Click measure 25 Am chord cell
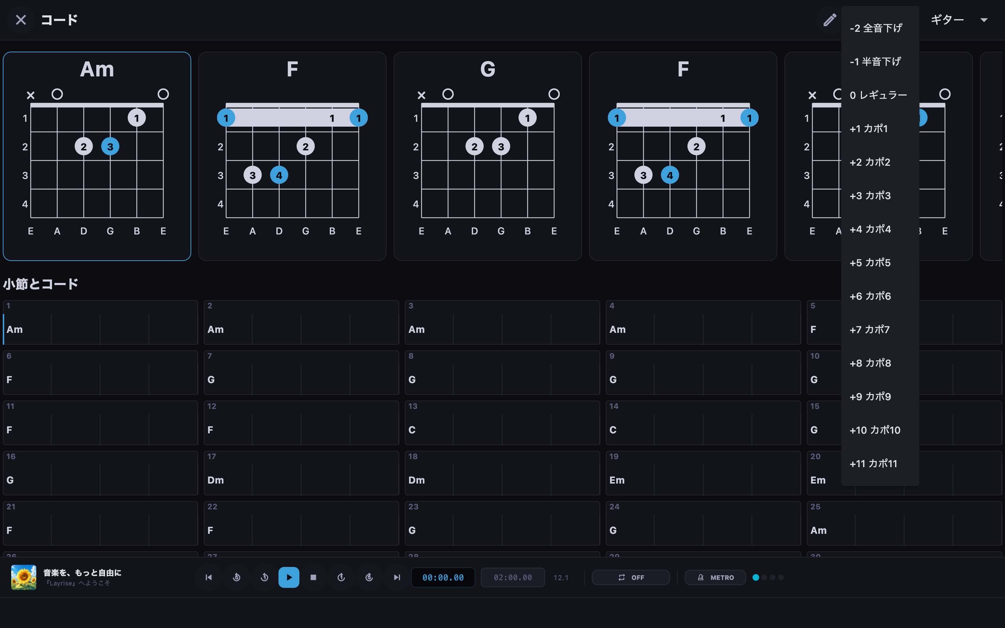The image size is (1005, 628). pos(904,523)
